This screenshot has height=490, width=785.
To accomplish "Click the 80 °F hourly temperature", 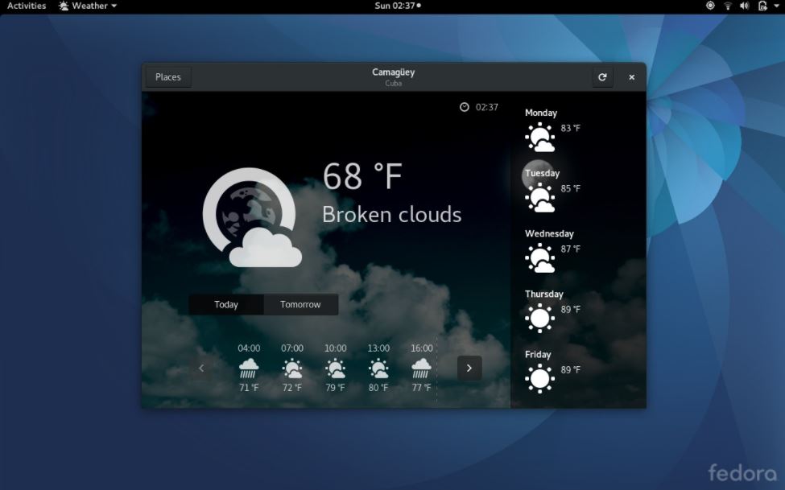I will click(x=378, y=387).
